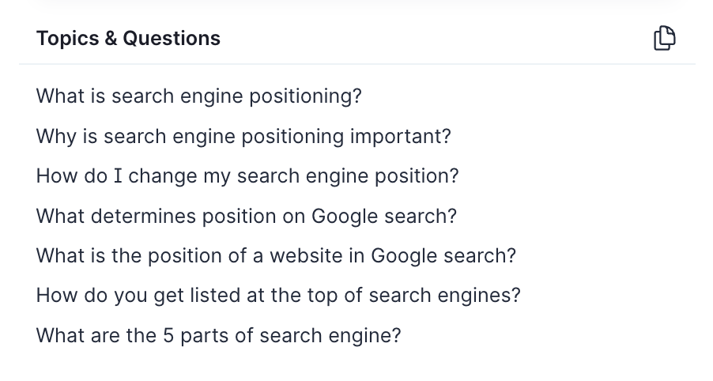Click 'How do I change my search engine position?'

(x=247, y=175)
